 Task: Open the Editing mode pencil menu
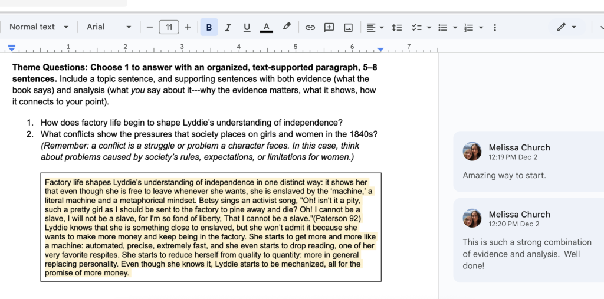click(566, 27)
